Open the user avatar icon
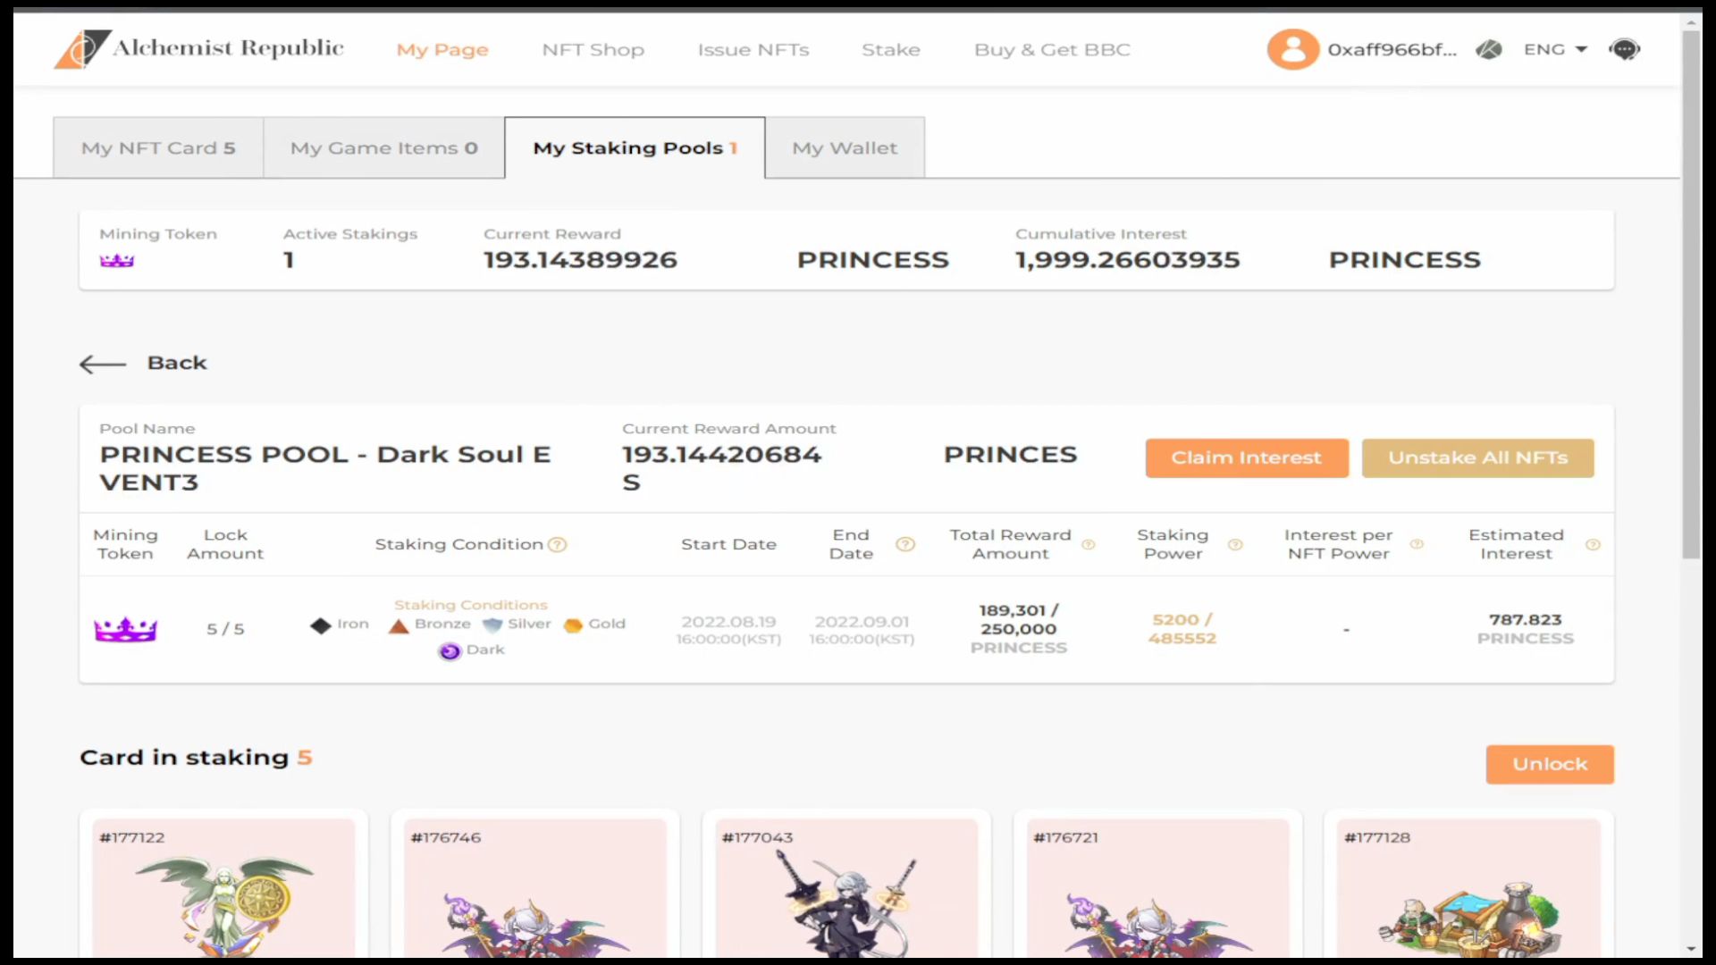The height and width of the screenshot is (965, 1716). click(1292, 49)
